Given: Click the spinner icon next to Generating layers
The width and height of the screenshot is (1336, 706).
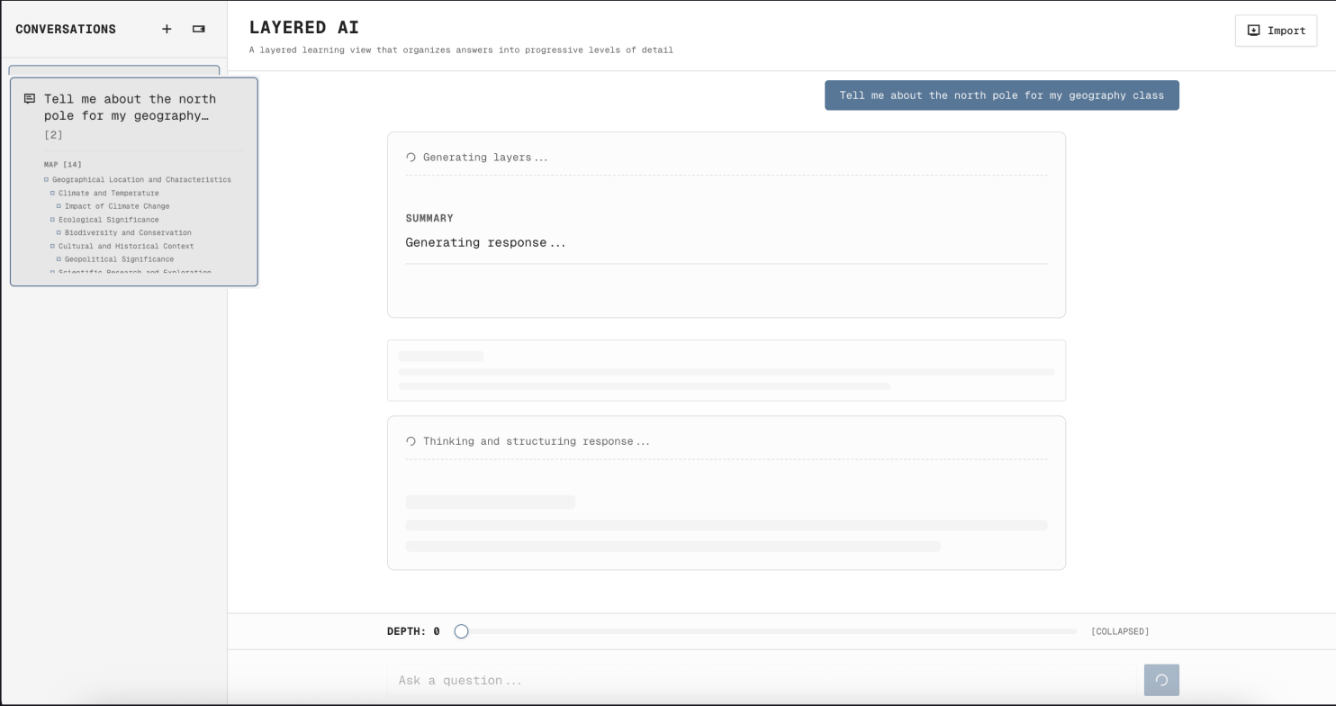Looking at the screenshot, I should pos(411,158).
